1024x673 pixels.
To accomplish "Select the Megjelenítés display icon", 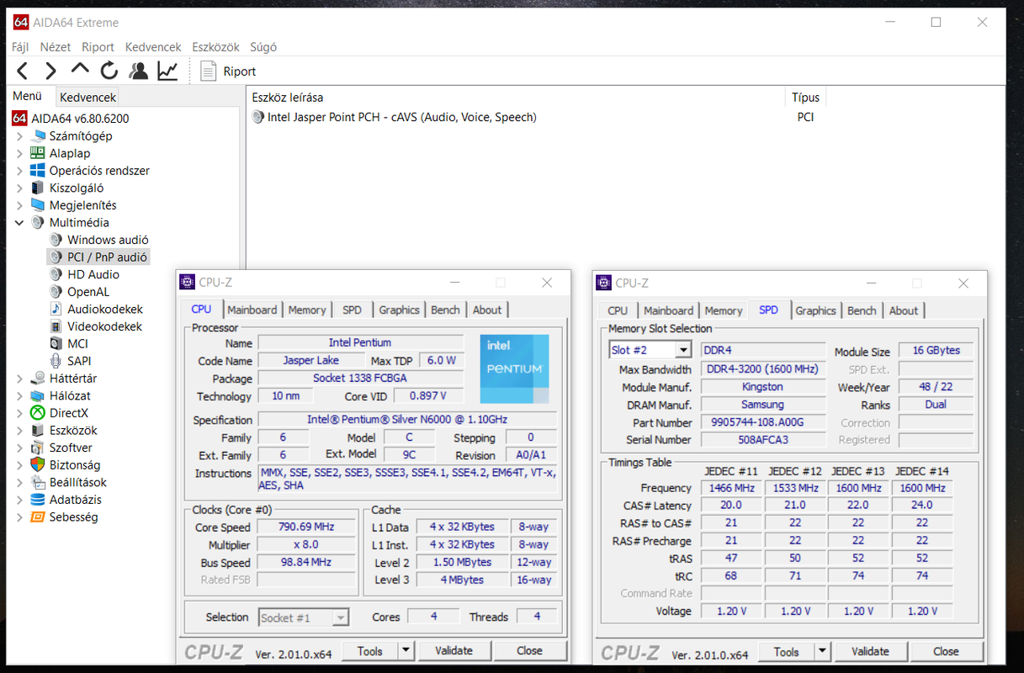I will click(x=38, y=205).
